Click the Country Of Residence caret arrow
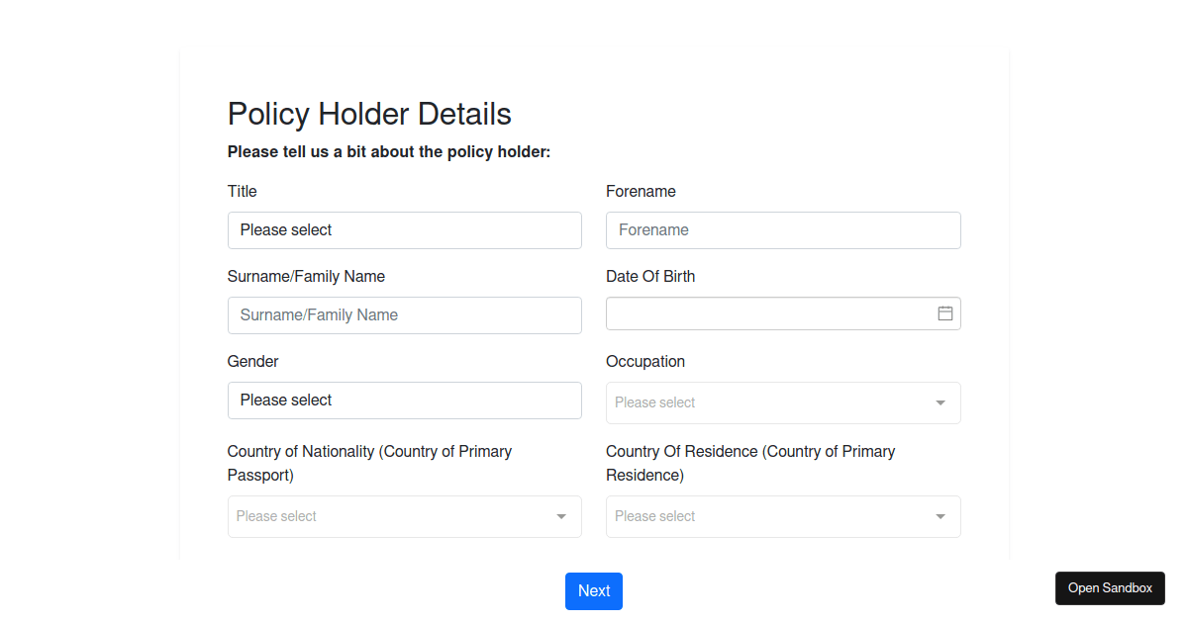Viewport: 1188px width, 623px height. coord(940,516)
